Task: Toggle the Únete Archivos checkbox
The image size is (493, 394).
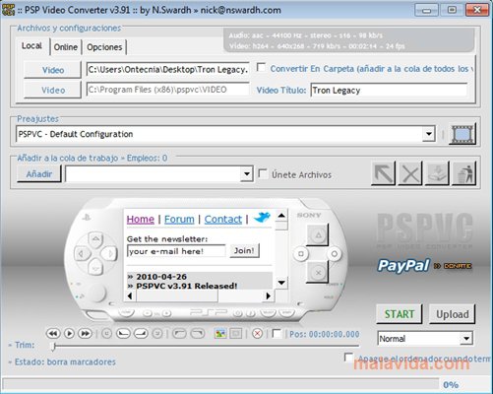Action: [x=263, y=173]
